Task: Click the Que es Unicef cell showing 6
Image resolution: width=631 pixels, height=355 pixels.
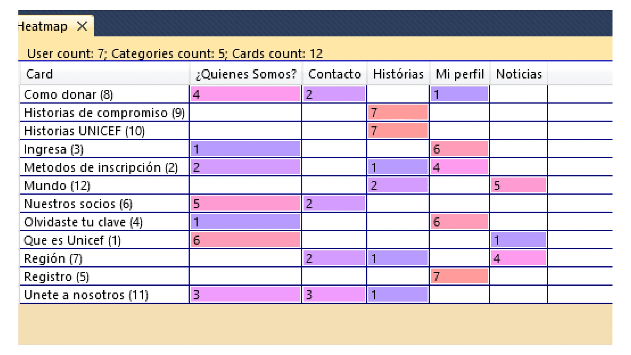Action: click(245, 240)
